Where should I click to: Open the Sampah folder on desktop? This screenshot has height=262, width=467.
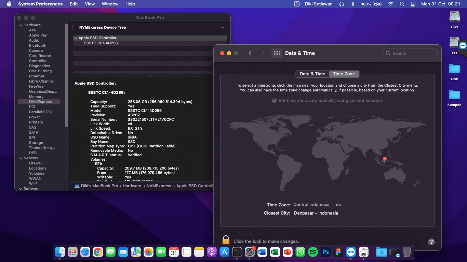click(x=454, y=98)
